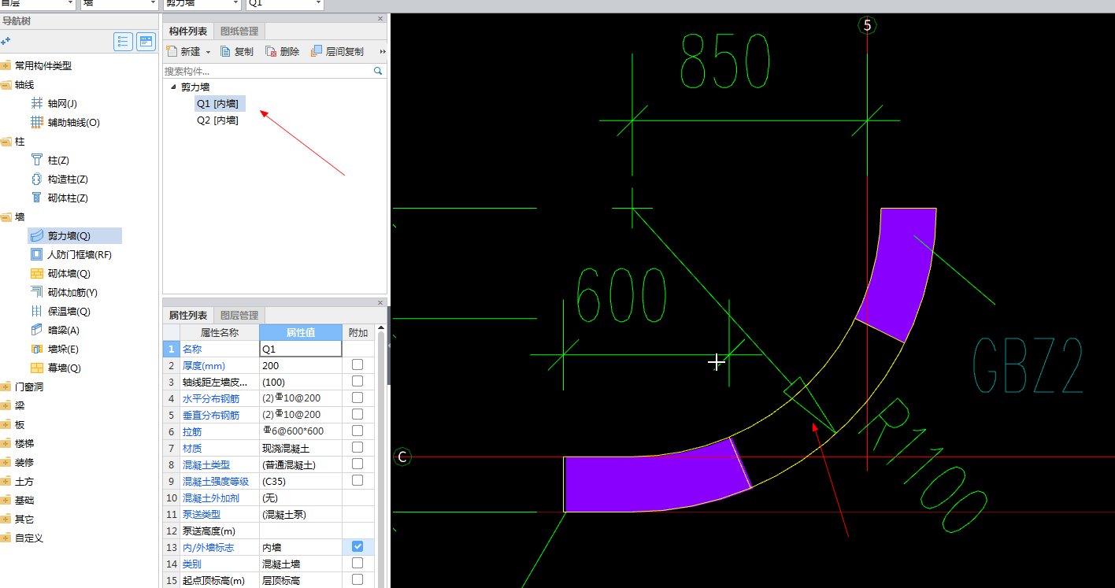This screenshot has width=1115, height=588.
Task: Collapse the 轴线 folder
Action: point(6,84)
